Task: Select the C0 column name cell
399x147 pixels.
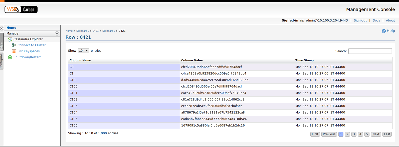Action: 124,67
